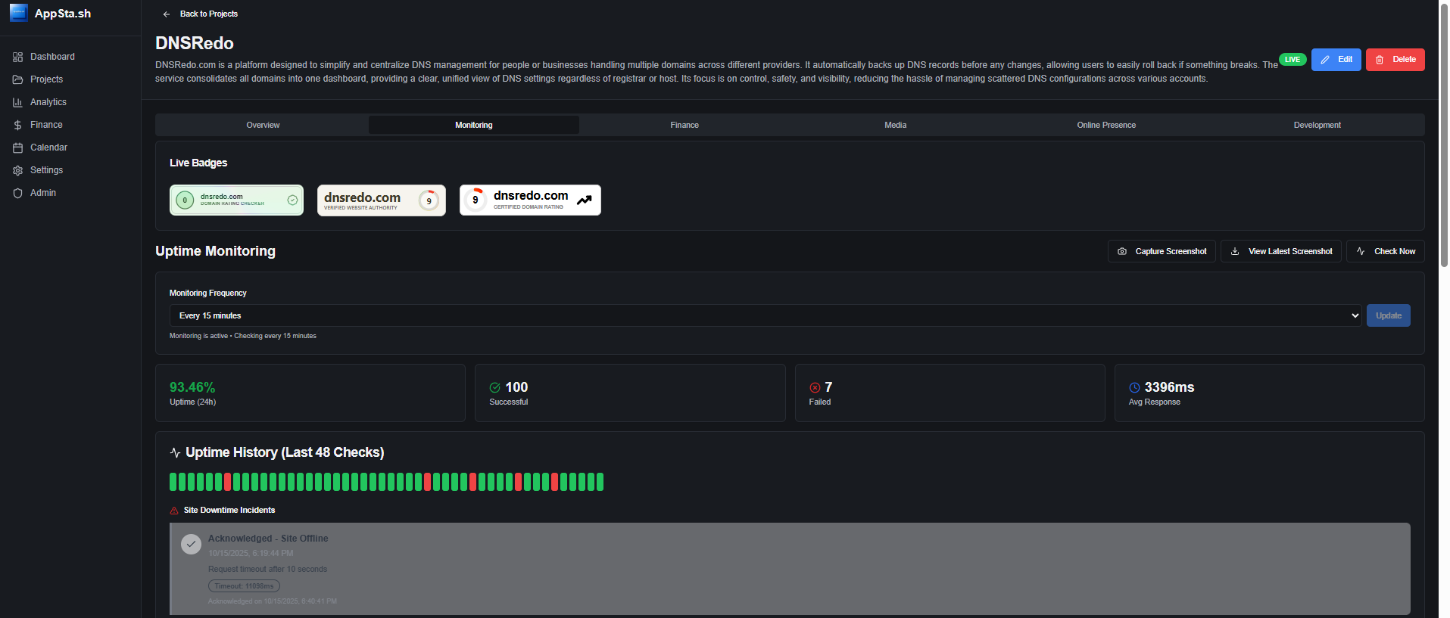This screenshot has height=618, width=1450.
Task: Click the Acknowledged - Site Offline title
Action: 268,539
